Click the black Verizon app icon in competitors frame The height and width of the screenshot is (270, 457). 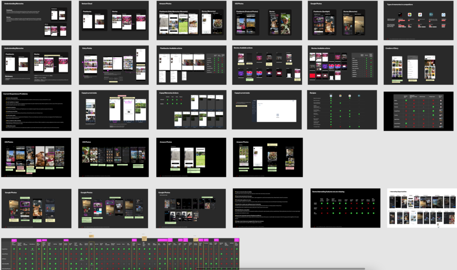point(399,15)
